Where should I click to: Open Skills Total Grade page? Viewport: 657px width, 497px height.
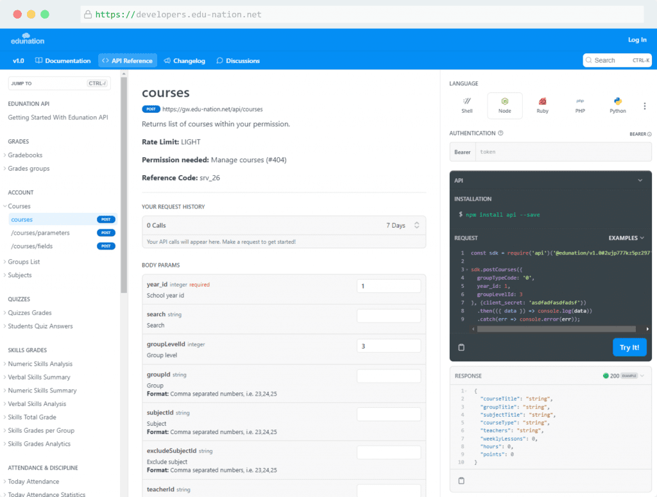pyautogui.click(x=32, y=417)
